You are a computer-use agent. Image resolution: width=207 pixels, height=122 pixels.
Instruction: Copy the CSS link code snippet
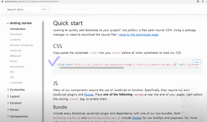pos(197,62)
